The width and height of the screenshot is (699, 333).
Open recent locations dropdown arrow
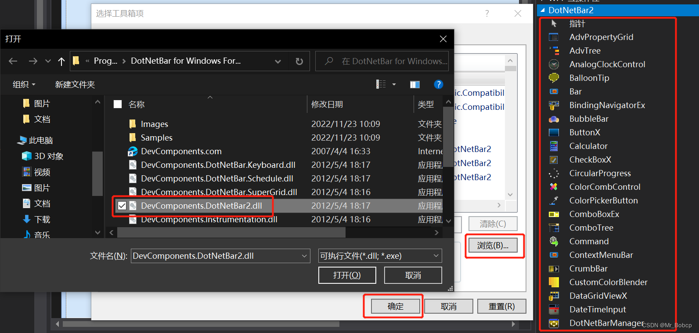[x=48, y=61]
